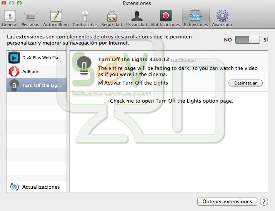The width and height of the screenshot is (275, 211).
Task: Toggle the extensions NO/SÍ switch
Action: click(x=247, y=40)
